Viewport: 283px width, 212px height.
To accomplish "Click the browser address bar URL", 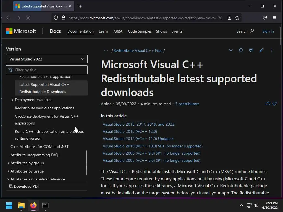I will 145,18.
